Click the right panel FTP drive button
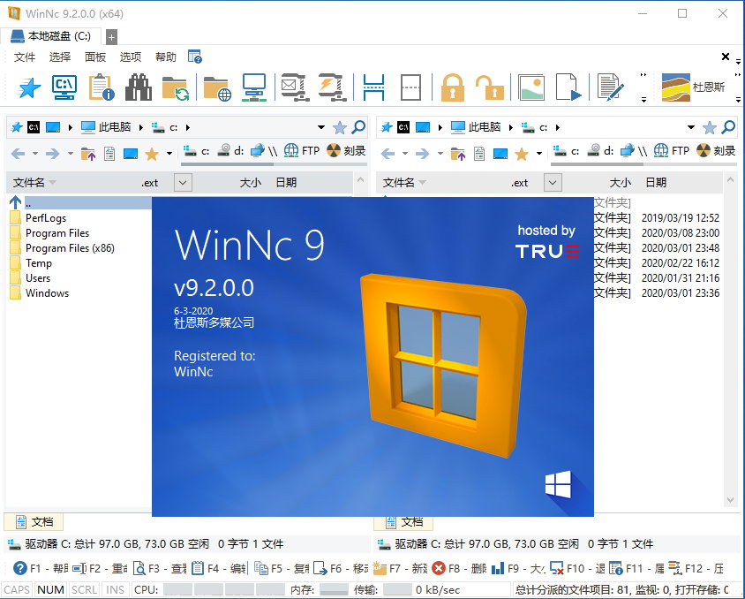Viewport: 745px width, 599px height. coord(672,151)
